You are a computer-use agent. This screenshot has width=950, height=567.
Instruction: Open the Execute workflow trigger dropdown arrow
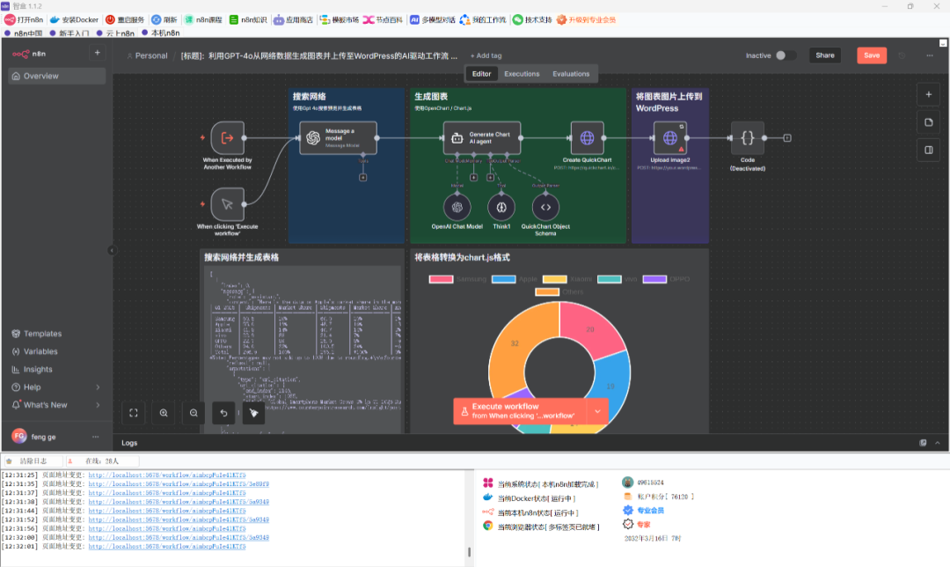click(597, 411)
